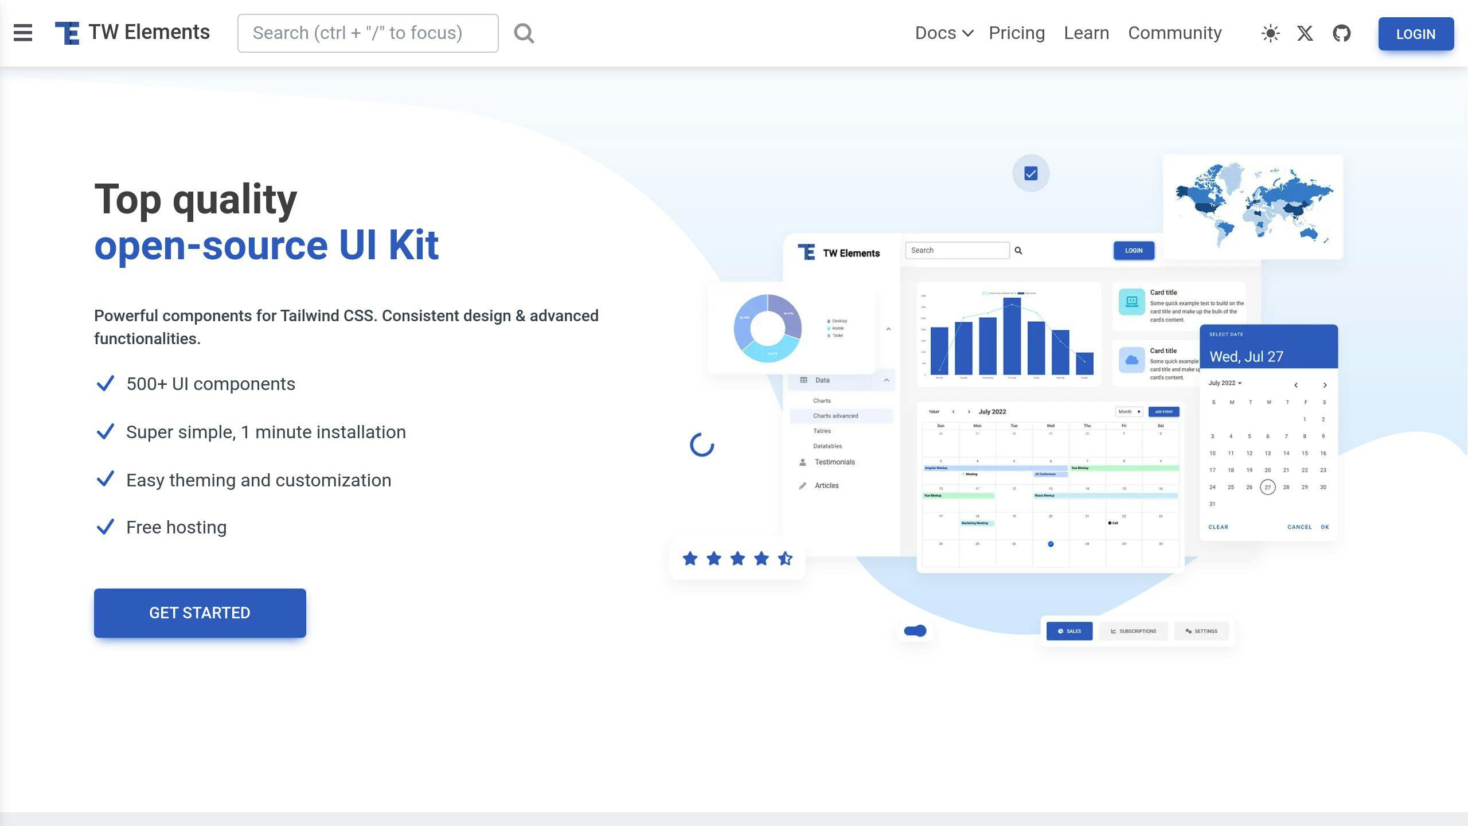
Task: Click the star rating widget in illustration
Action: pos(737,558)
